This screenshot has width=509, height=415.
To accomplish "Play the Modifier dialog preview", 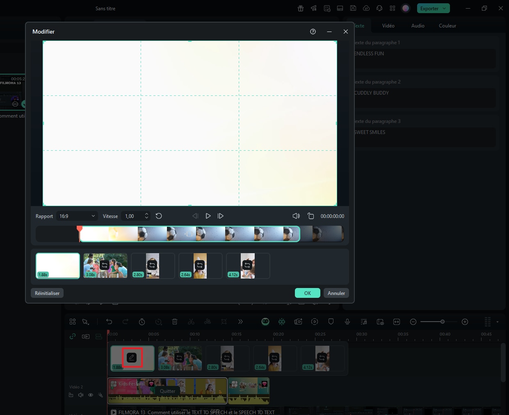I will click(x=208, y=216).
